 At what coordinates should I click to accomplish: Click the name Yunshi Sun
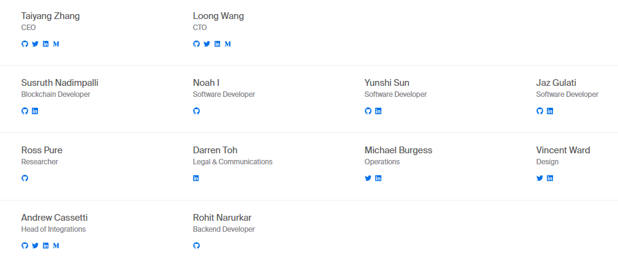point(387,83)
